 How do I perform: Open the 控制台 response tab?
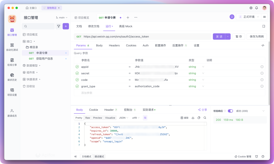click(x=130, y=110)
